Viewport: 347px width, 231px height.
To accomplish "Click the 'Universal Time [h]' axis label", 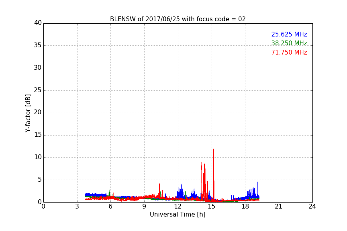I will pyautogui.click(x=178, y=215).
